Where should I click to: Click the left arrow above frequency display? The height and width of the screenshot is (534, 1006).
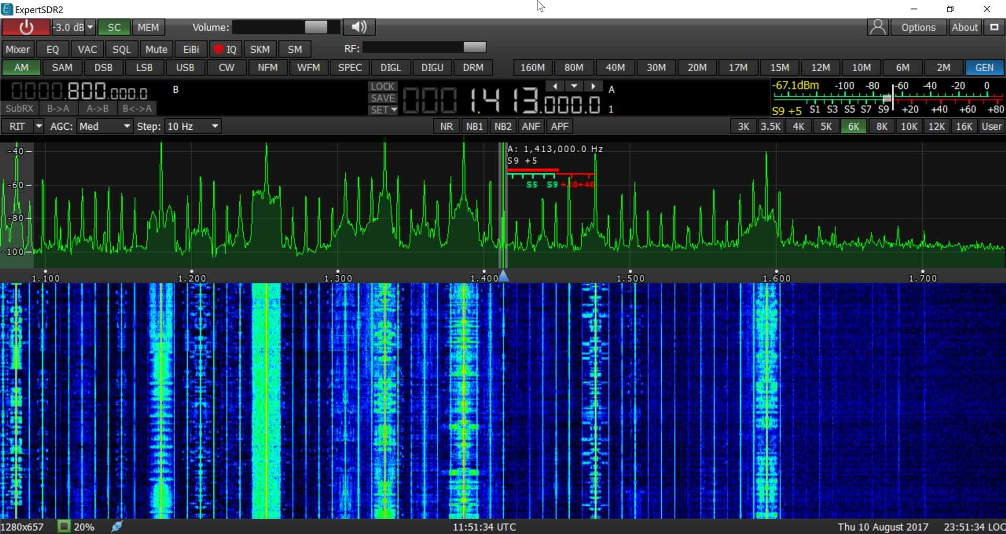click(x=555, y=86)
